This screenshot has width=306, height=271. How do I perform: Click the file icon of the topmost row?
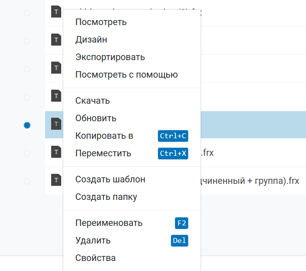click(x=56, y=12)
